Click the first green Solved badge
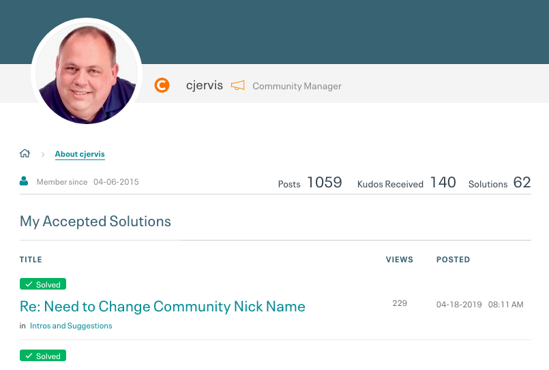Screen dimensions: 549x370 coord(43,284)
